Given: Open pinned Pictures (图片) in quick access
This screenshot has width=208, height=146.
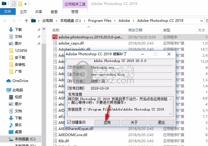Looking at the screenshot, I should point(18,43).
